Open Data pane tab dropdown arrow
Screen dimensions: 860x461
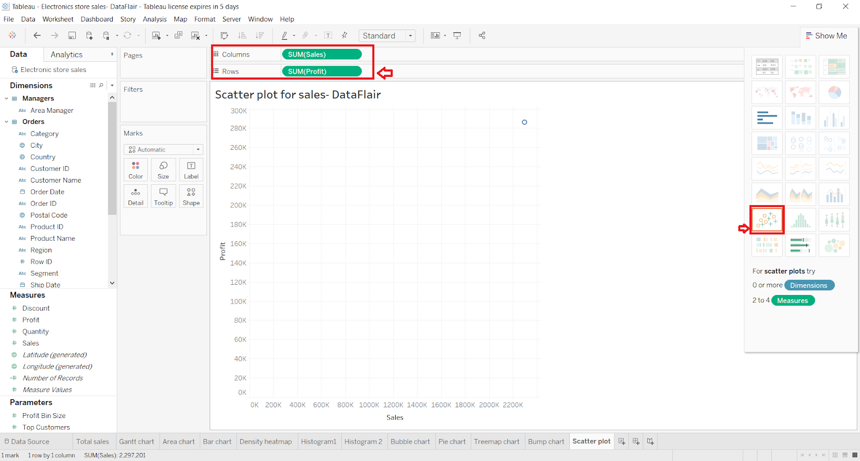112,54
